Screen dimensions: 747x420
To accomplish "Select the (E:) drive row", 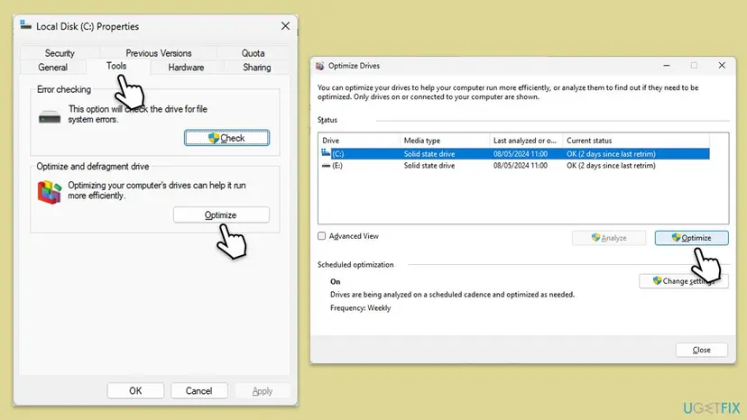I will 515,166.
